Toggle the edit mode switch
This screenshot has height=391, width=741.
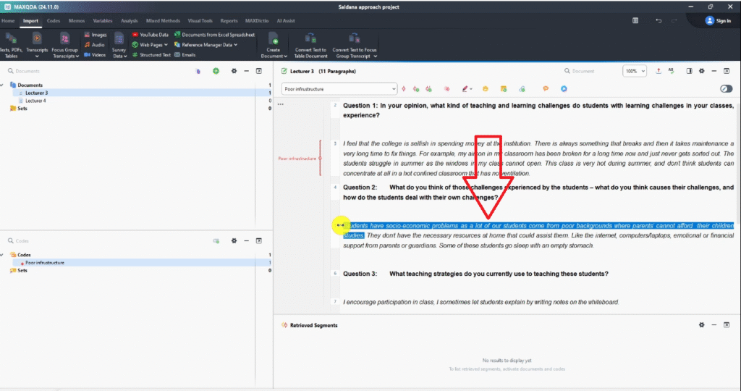tap(726, 88)
